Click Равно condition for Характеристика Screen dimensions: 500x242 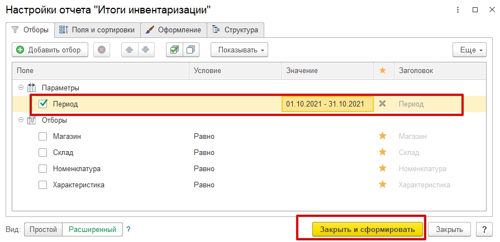(x=204, y=185)
